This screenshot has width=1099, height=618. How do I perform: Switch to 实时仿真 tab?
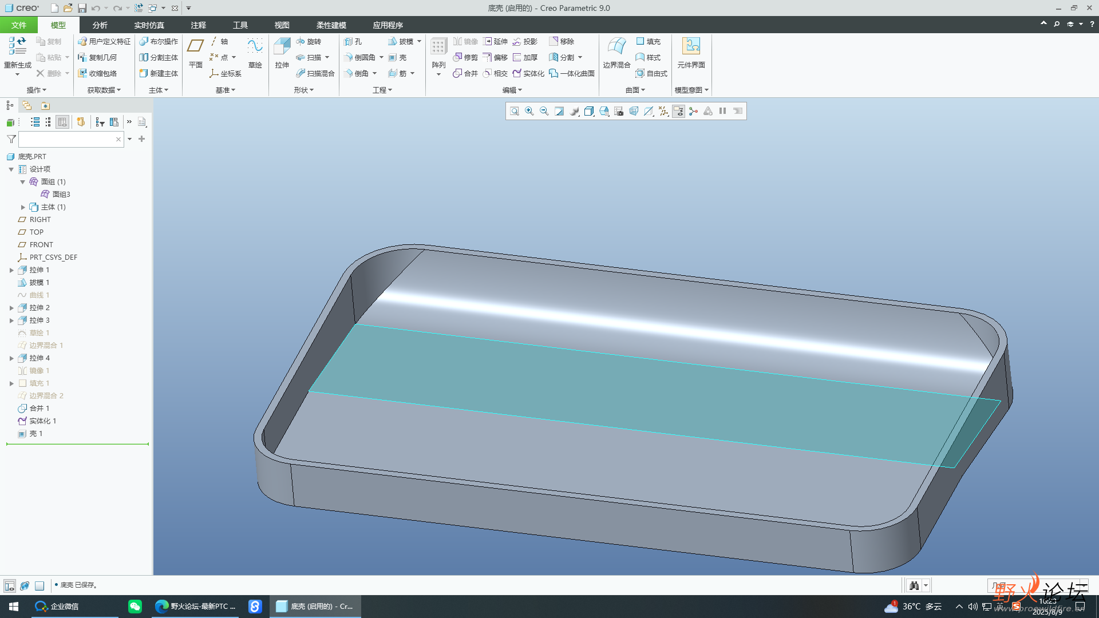point(149,25)
